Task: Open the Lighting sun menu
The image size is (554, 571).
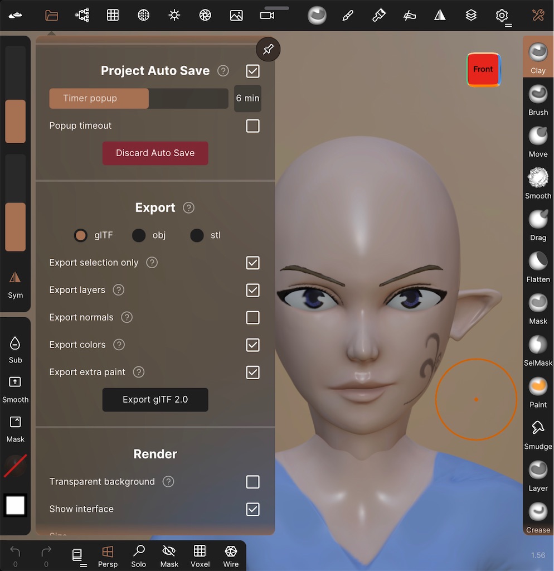Action: (x=174, y=15)
